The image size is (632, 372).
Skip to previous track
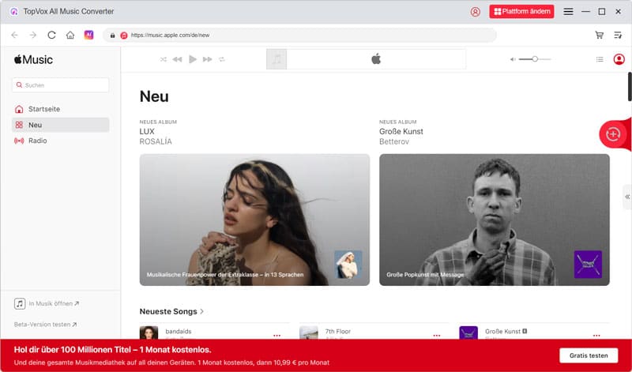177,59
